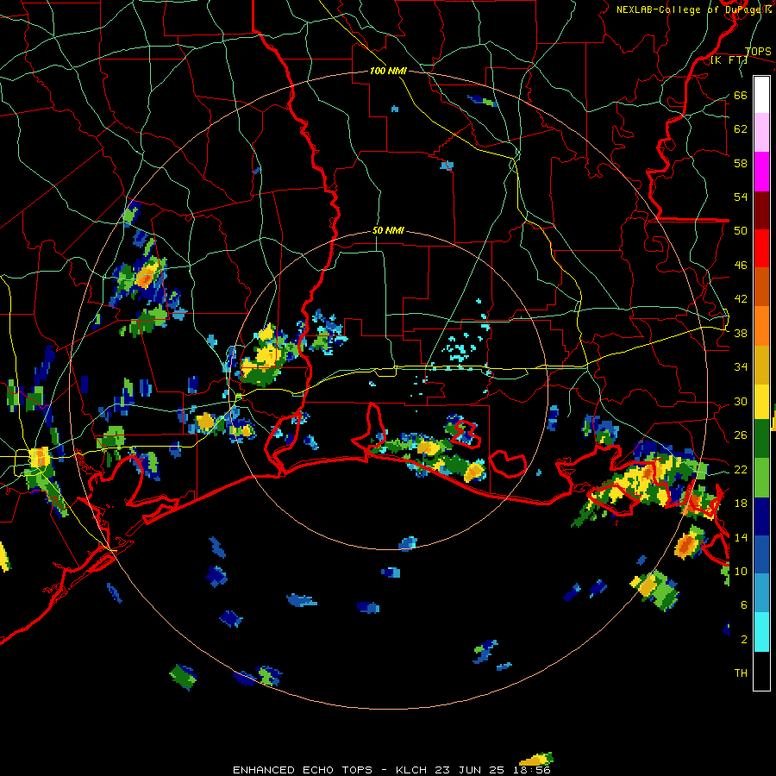
Task: Click legend value 2
Action: tap(744, 640)
